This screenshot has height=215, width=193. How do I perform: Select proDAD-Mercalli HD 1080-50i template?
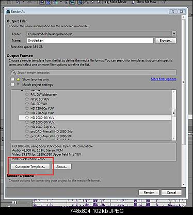click(51, 136)
